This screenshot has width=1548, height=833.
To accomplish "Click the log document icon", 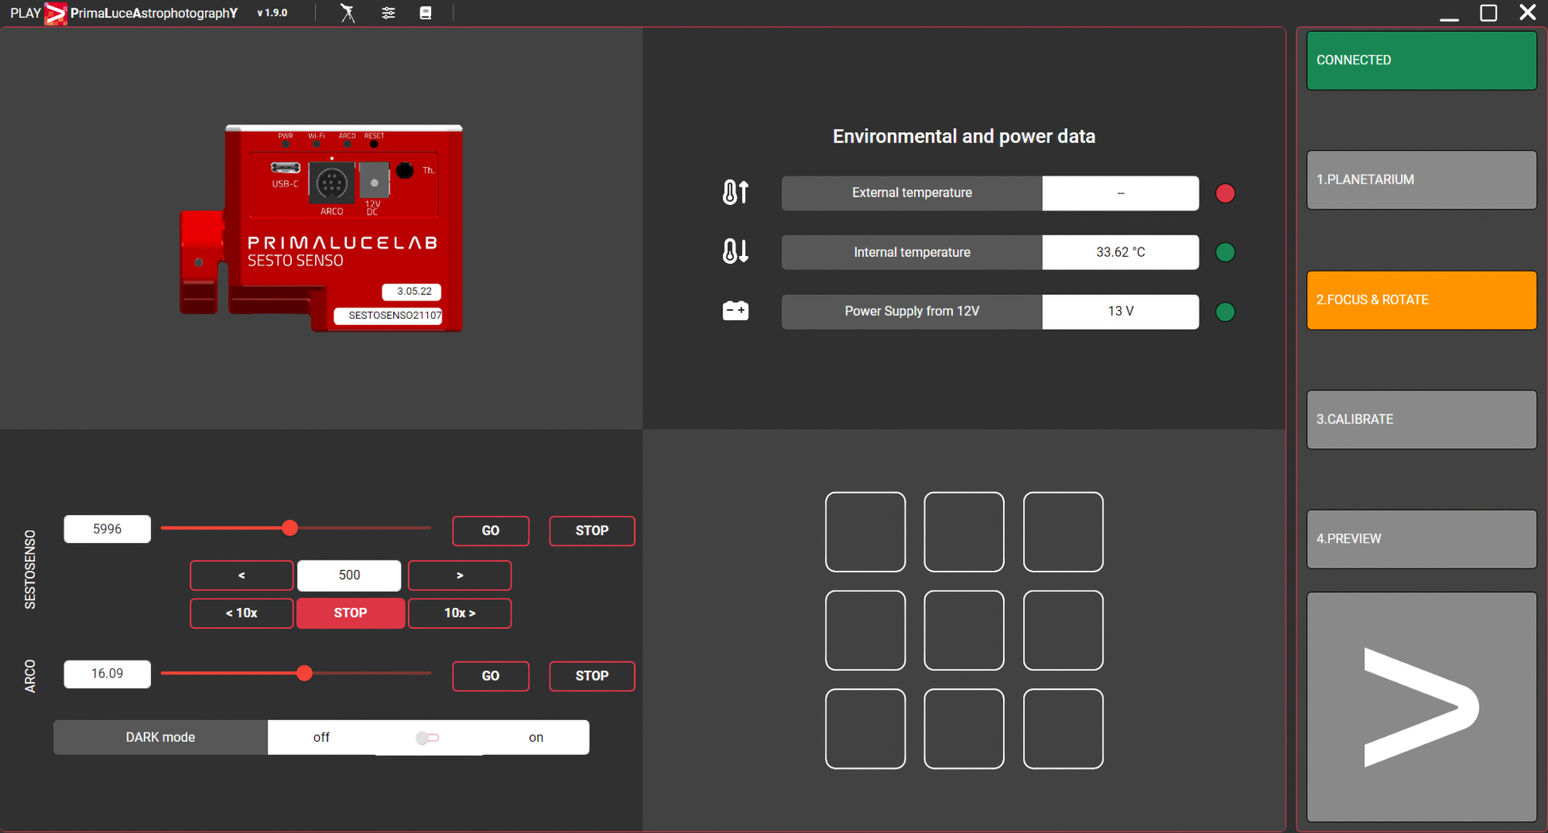I will (426, 13).
